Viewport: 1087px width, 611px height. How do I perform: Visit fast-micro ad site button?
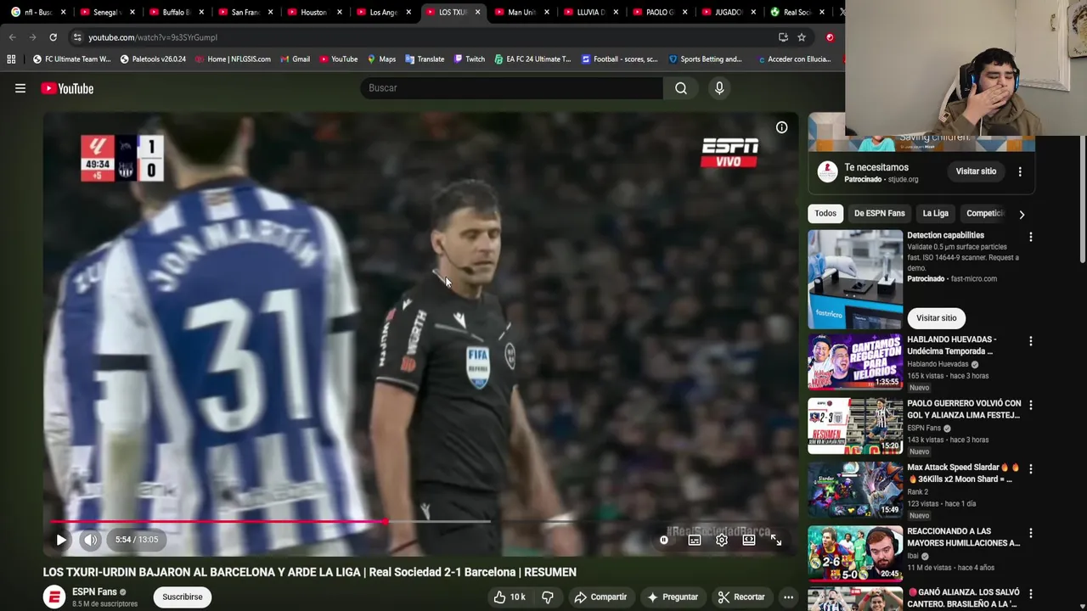(936, 318)
